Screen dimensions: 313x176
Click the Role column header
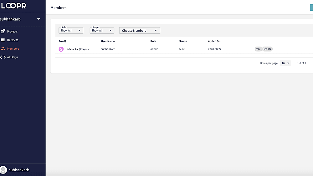[153, 41]
